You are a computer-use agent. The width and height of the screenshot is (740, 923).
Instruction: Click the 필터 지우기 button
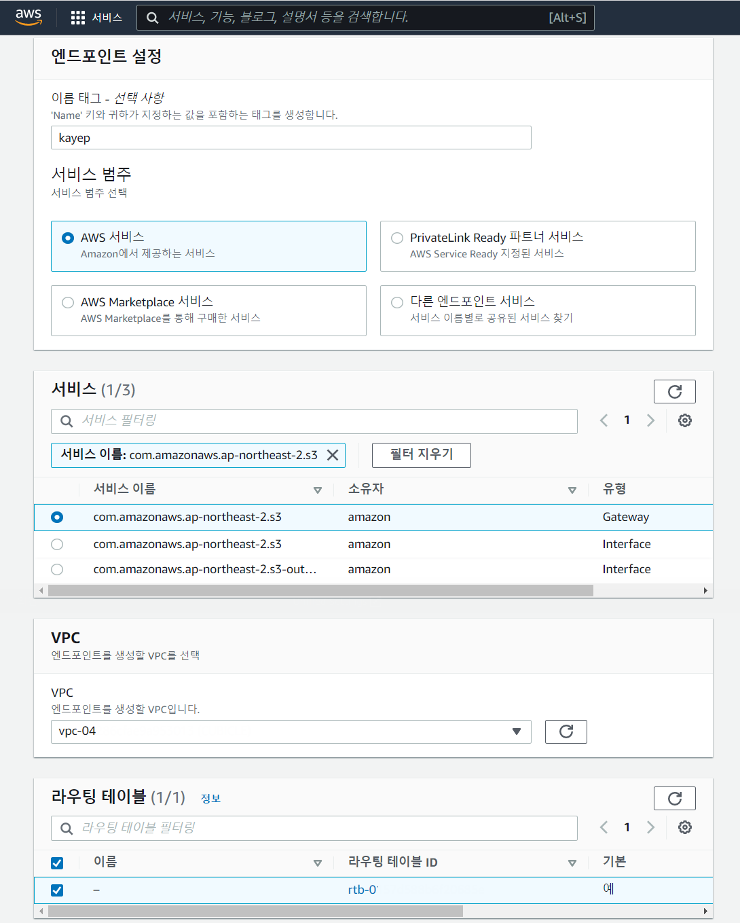pos(421,455)
